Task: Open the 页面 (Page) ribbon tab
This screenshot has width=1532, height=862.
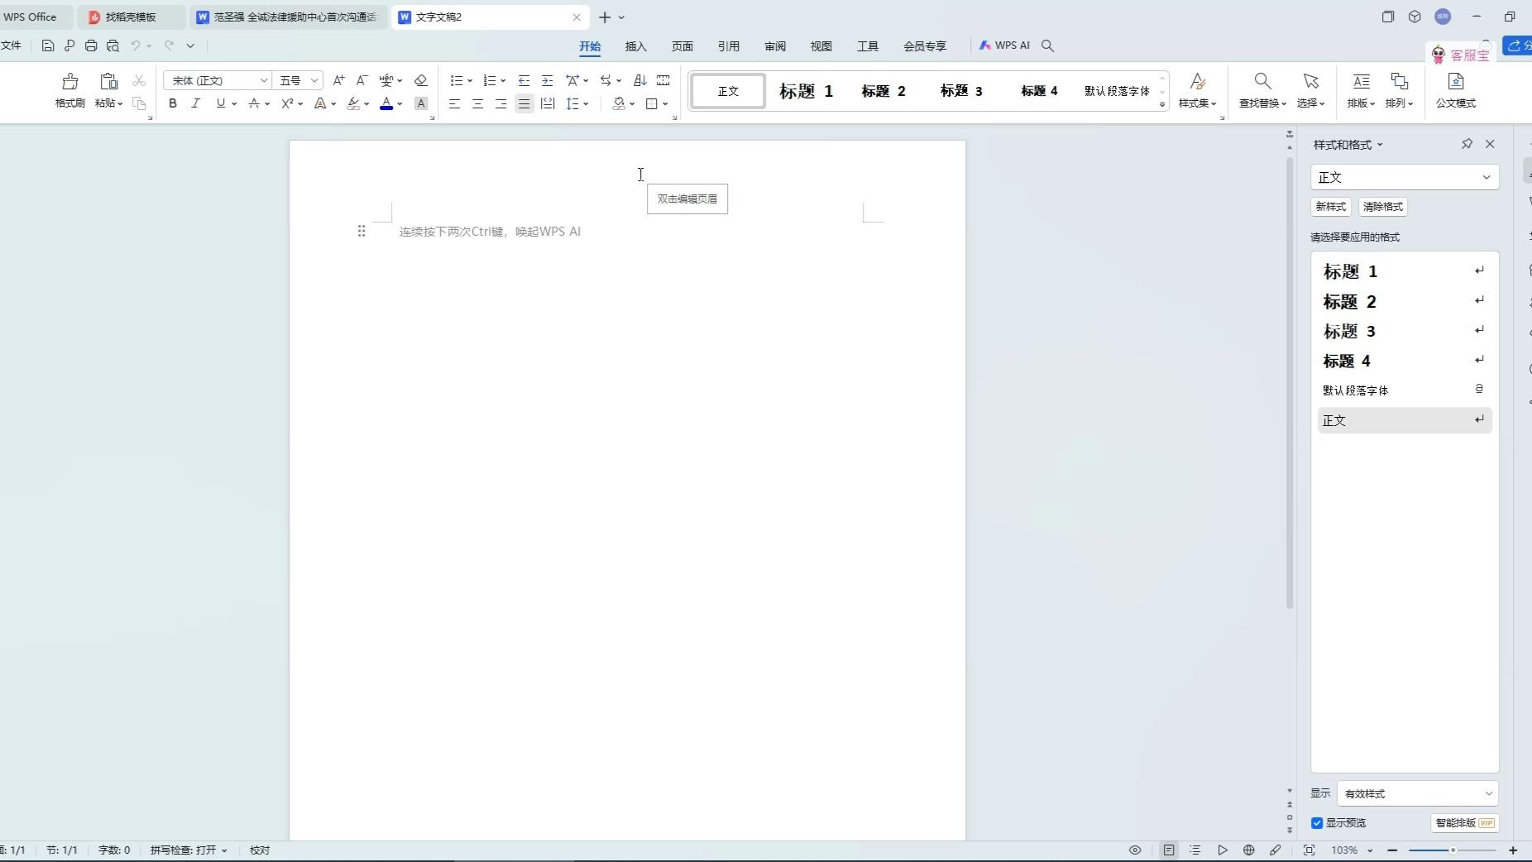Action: 682,46
